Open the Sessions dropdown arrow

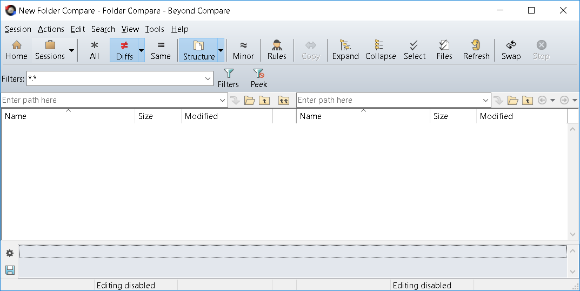coord(71,50)
